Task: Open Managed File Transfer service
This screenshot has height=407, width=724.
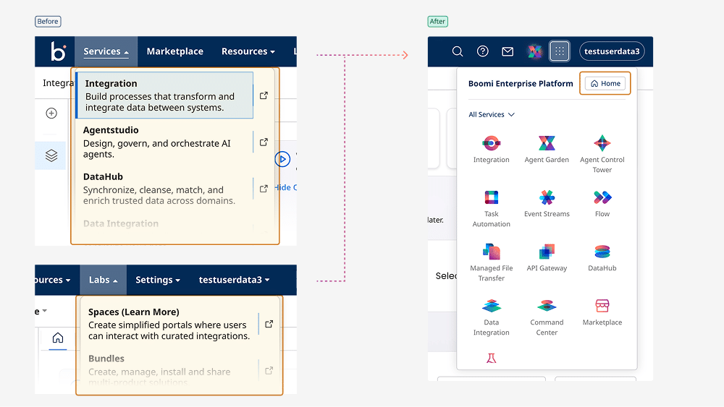Action: pos(491,252)
